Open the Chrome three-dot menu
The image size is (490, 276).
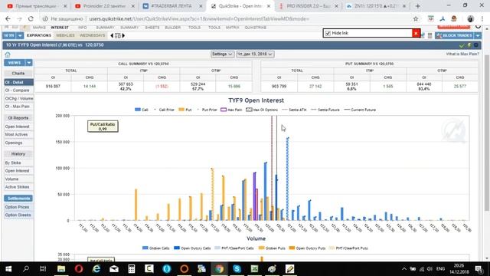[x=482, y=18]
